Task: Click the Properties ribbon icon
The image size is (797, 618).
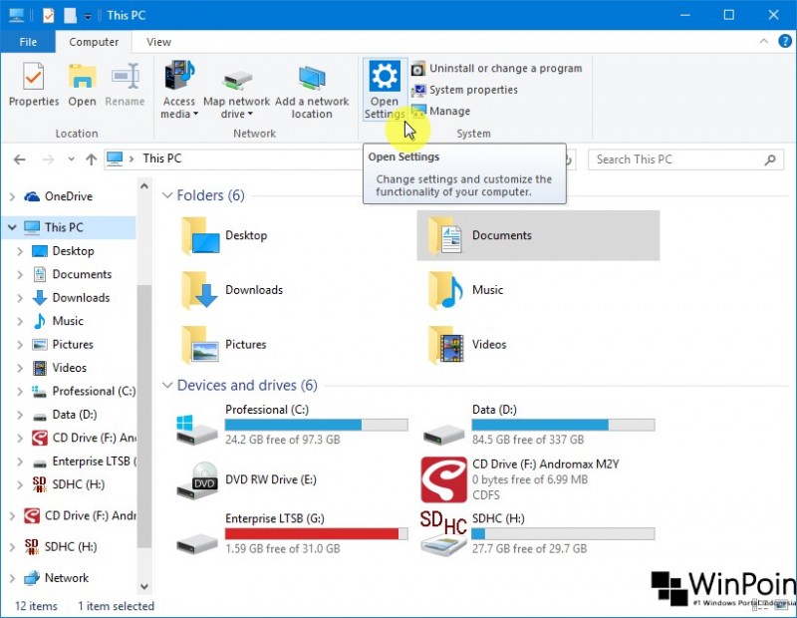Action: pos(34,77)
